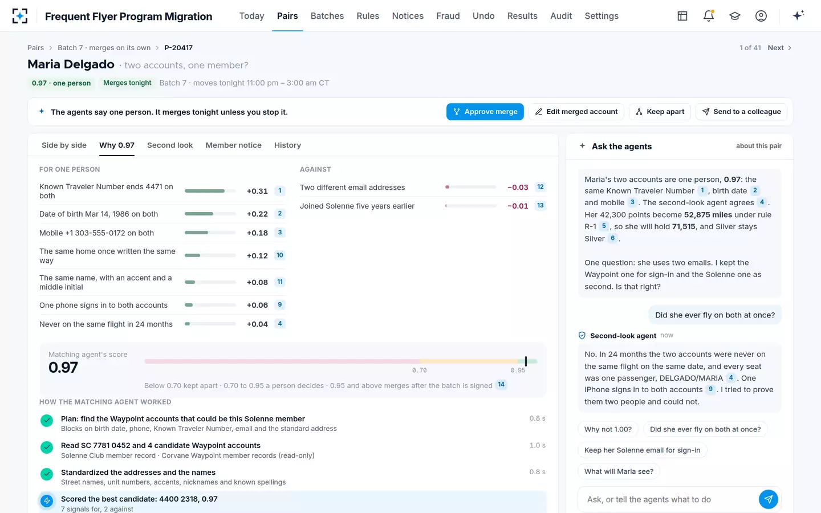Switch to Member notice tab
Viewport: 821px width, 513px height.
coord(234,145)
